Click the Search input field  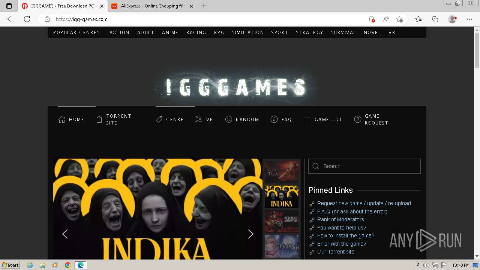tap(364, 166)
